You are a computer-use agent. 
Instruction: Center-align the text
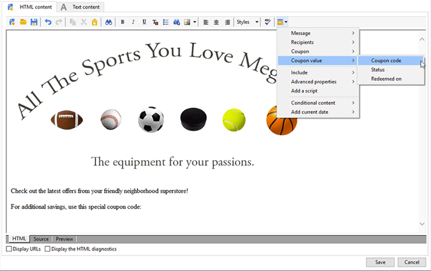pos(217,22)
